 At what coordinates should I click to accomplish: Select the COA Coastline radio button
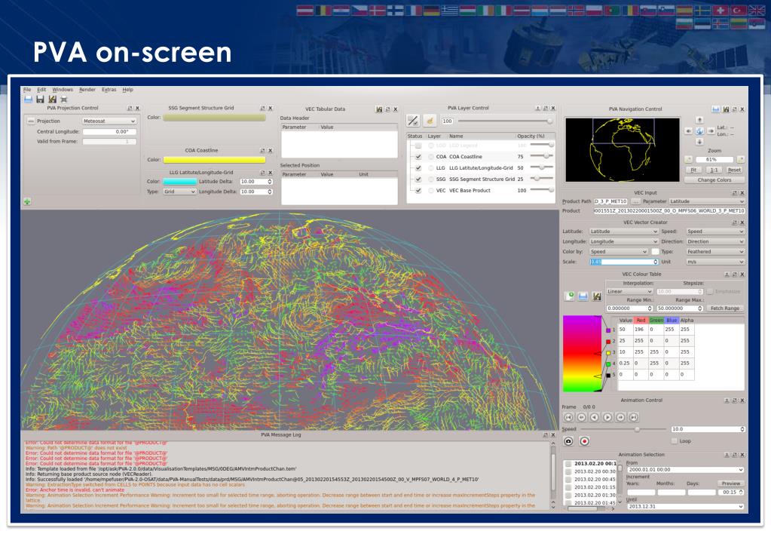point(431,157)
